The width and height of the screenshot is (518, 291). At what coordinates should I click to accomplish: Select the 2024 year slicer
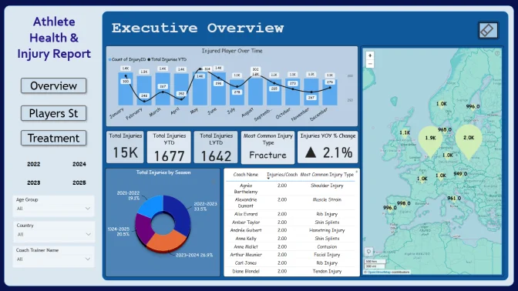click(x=79, y=164)
